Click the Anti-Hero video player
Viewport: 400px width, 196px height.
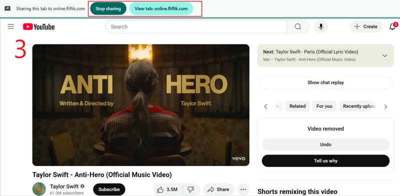pos(141,105)
